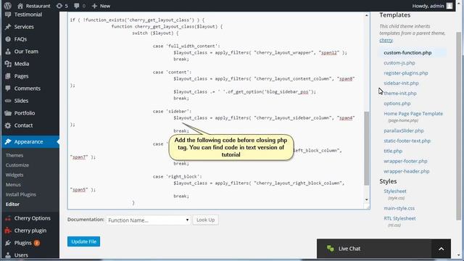The image size is (464, 261).
Task: Open custom-js.php template file
Action: pos(399,63)
